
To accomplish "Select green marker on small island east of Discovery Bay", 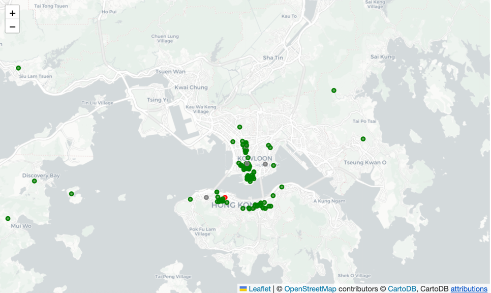I will 72,194.
